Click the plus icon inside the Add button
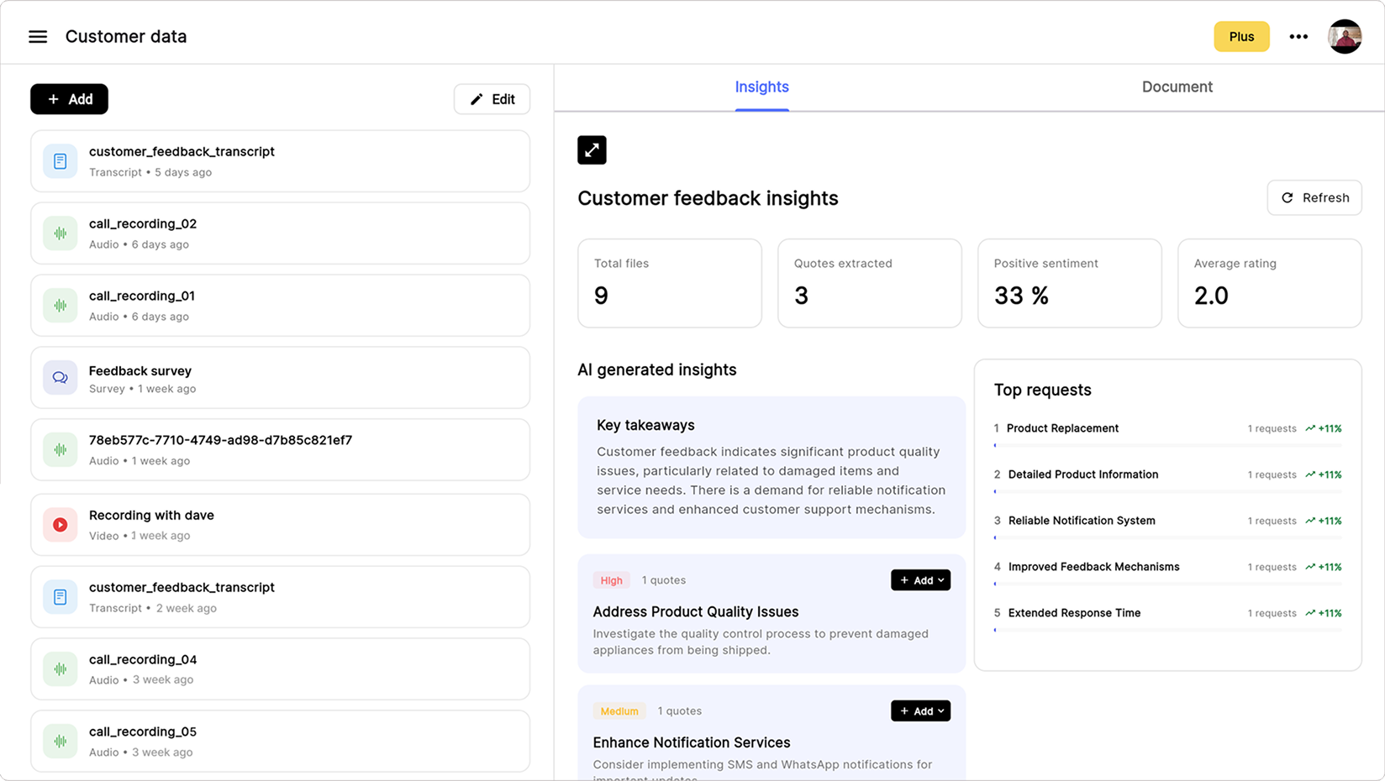This screenshot has height=781, width=1385. click(53, 99)
